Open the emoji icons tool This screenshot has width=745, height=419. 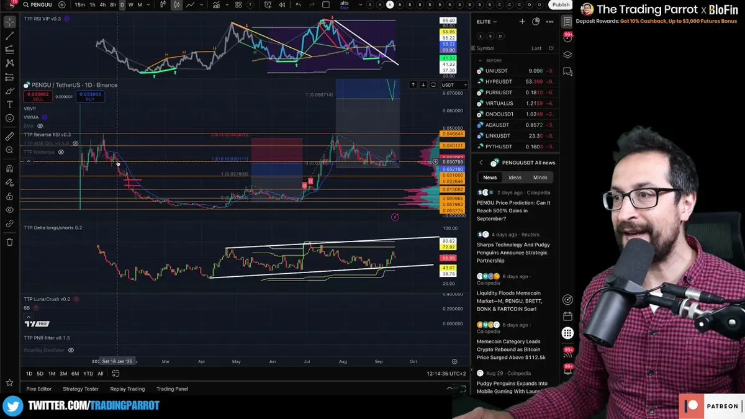(x=9, y=118)
